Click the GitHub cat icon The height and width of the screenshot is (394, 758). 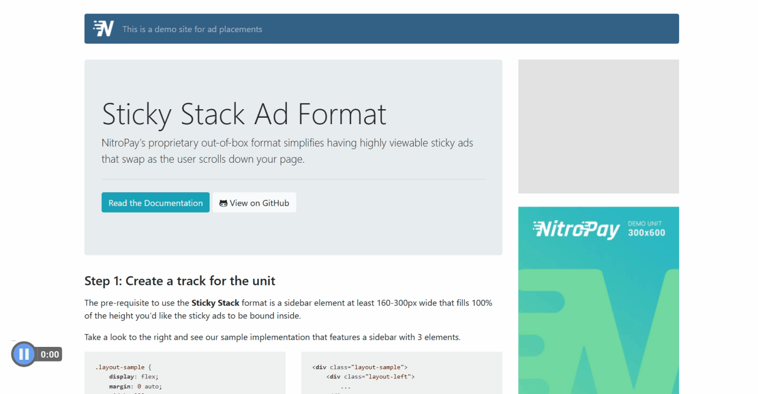point(224,203)
